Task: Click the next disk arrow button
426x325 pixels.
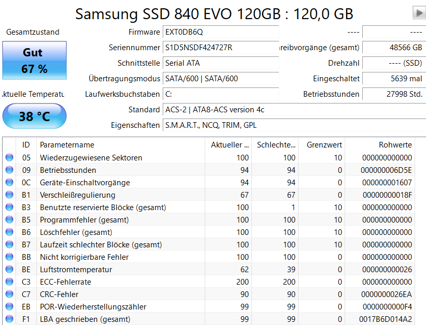Action: (x=419, y=13)
